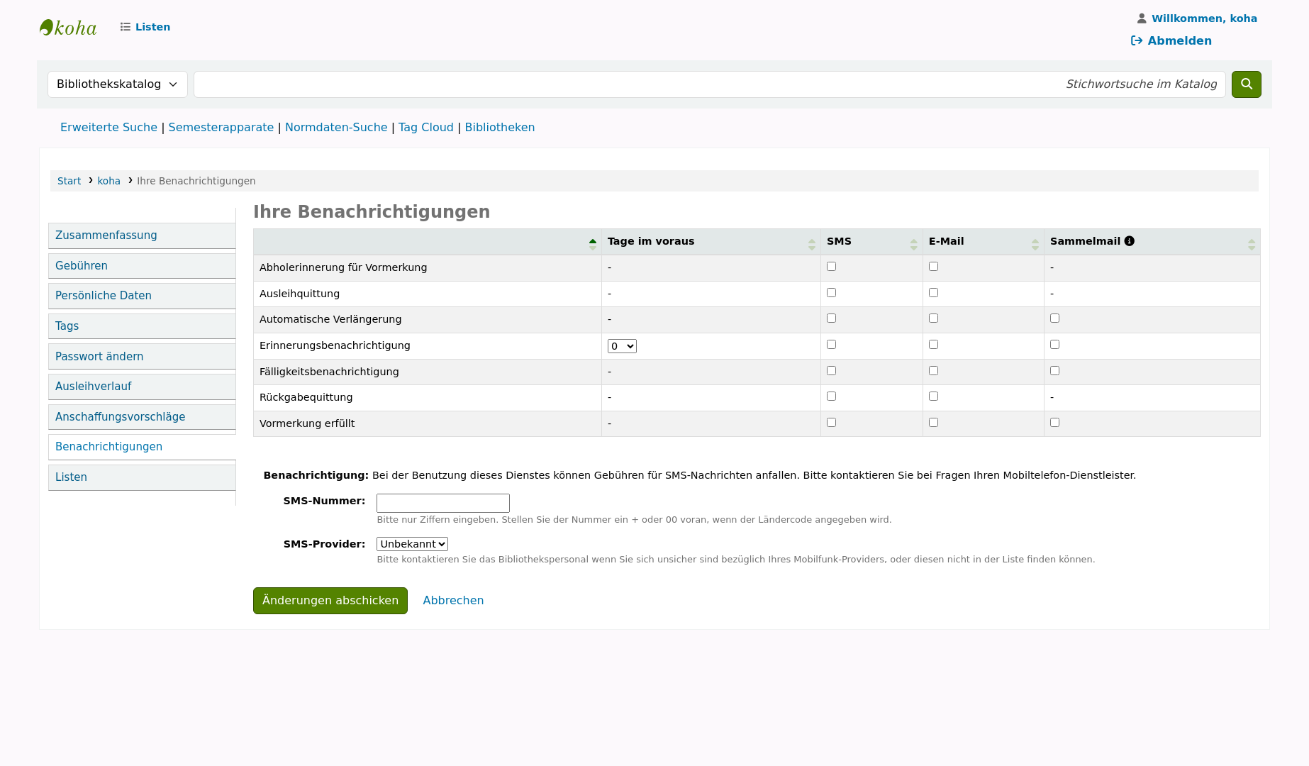The height and width of the screenshot is (766, 1309).
Task: Open the SMS-Provider dropdown
Action: pyautogui.click(x=412, y=544)
